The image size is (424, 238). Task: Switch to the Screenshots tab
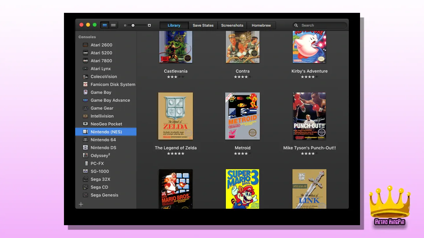tap(232, 25)
